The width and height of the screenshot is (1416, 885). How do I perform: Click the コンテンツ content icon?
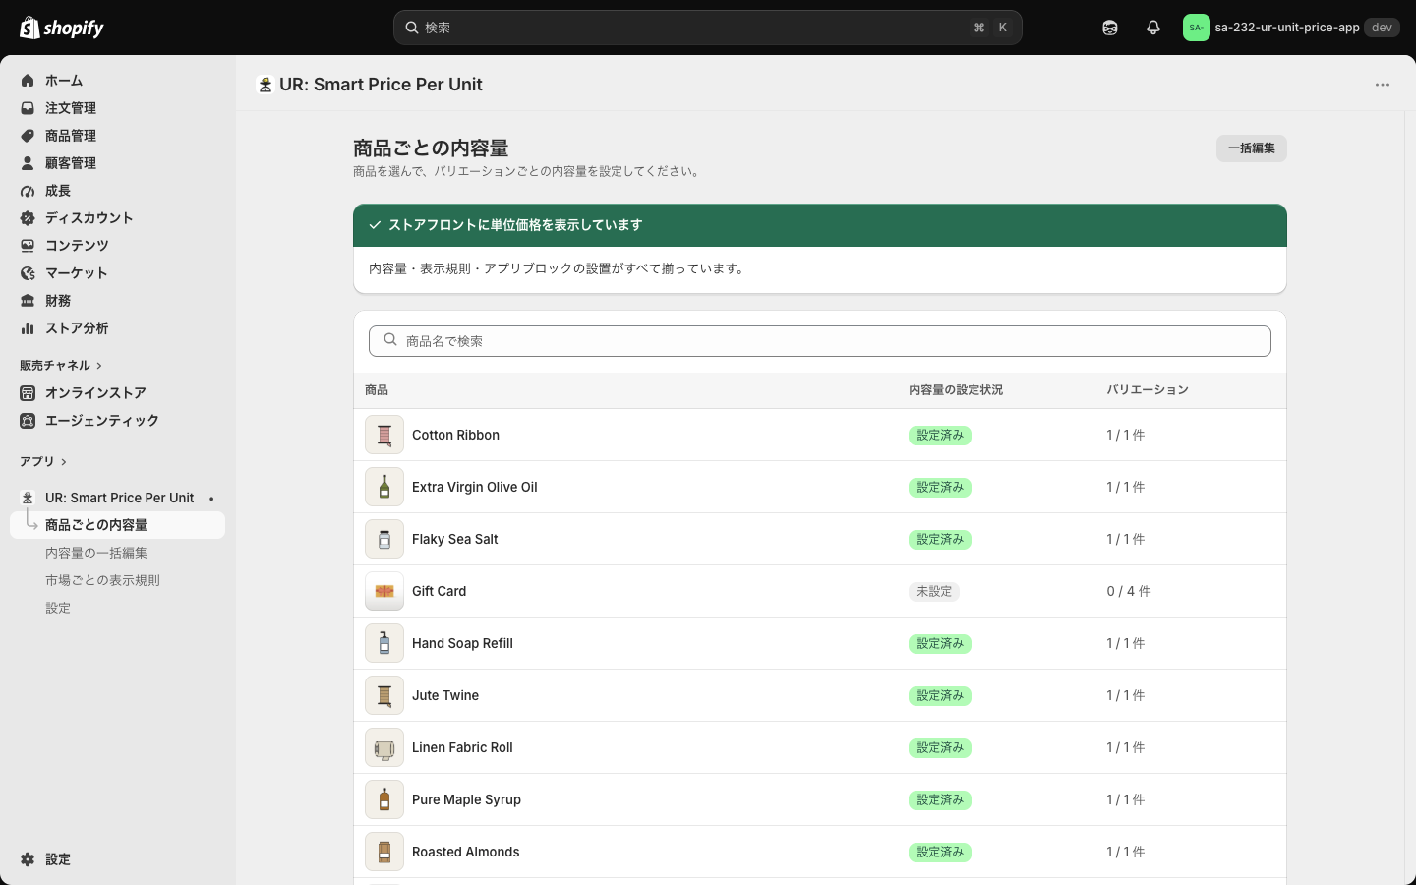tap(28, 246)
